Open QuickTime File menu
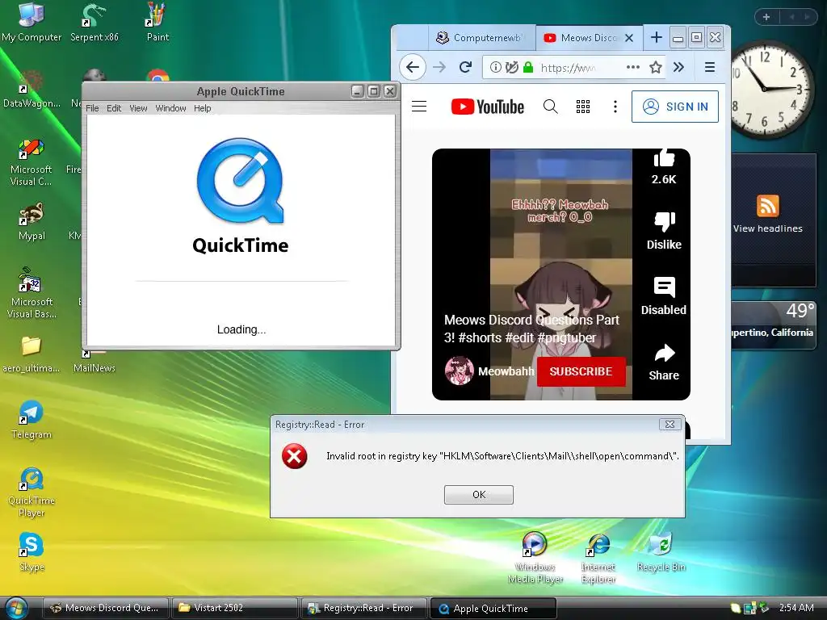This screenshot has width=827, height=620. coord(92,108)
